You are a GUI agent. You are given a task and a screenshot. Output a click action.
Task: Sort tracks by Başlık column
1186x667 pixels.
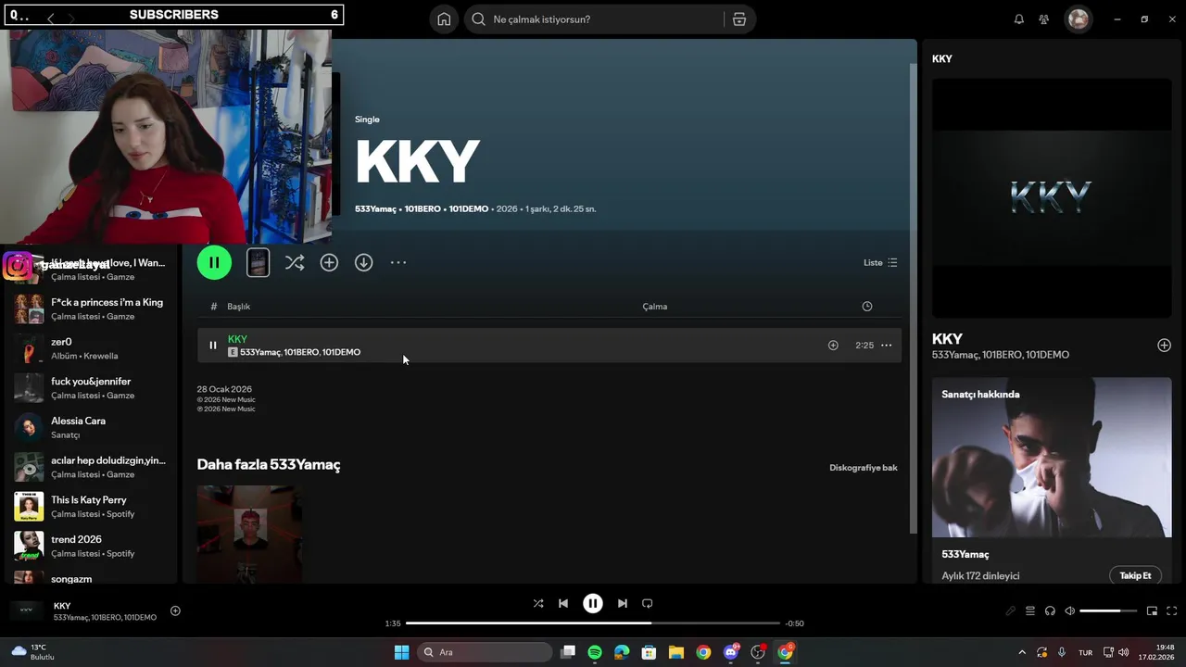tap(239, 307)
